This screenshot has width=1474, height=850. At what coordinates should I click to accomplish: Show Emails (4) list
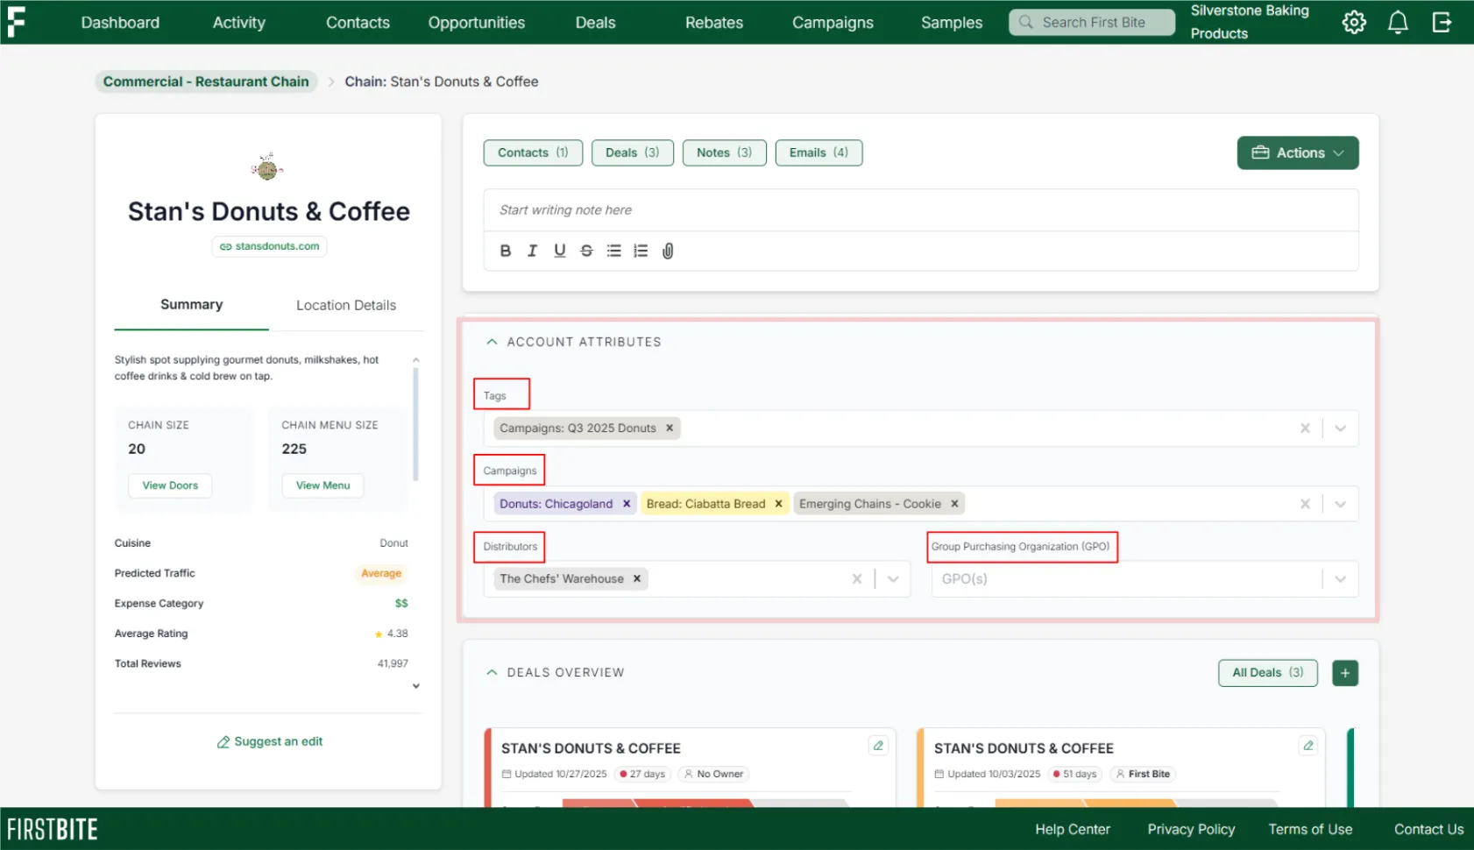coord(818,152)
